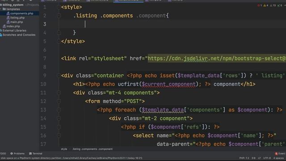Screen dimensions: 286x161
Task: Change UTF-8 file encoding
Action: point(267,158)
